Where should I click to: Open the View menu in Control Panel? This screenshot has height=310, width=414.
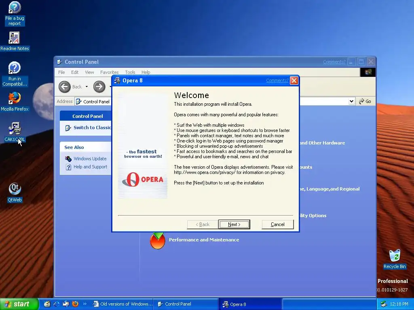(x=89, y=72)
